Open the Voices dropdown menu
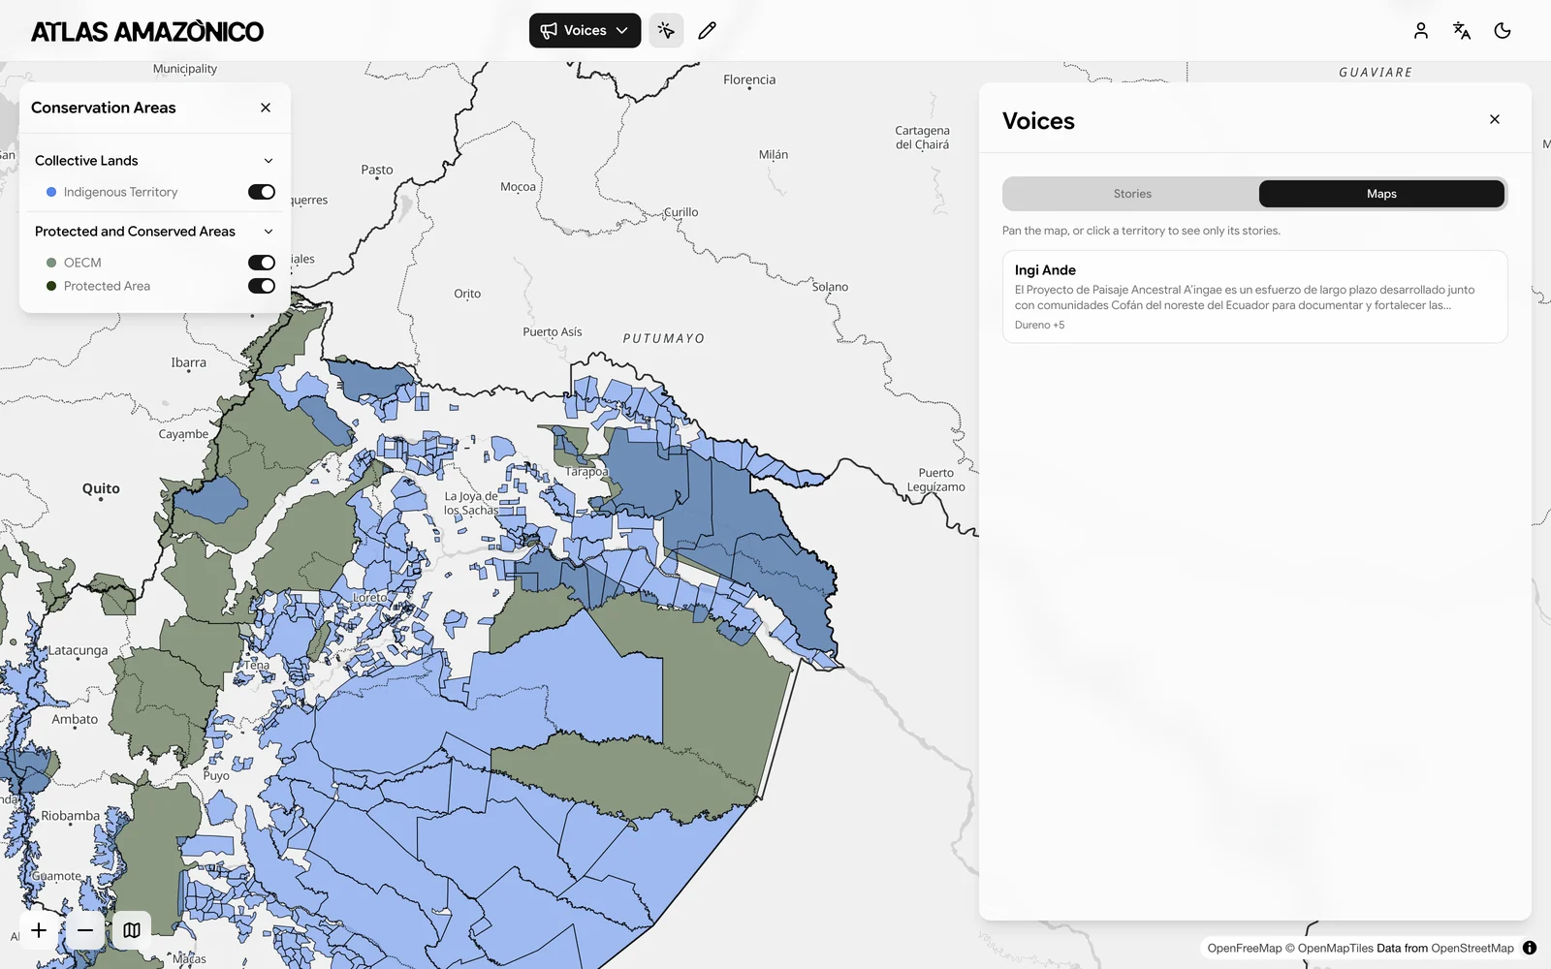The image size is (1551, 969). [x=585, y=30]
